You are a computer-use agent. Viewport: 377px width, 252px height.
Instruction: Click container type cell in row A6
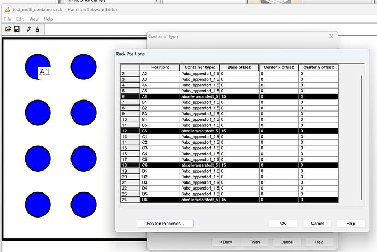(199, 97)
